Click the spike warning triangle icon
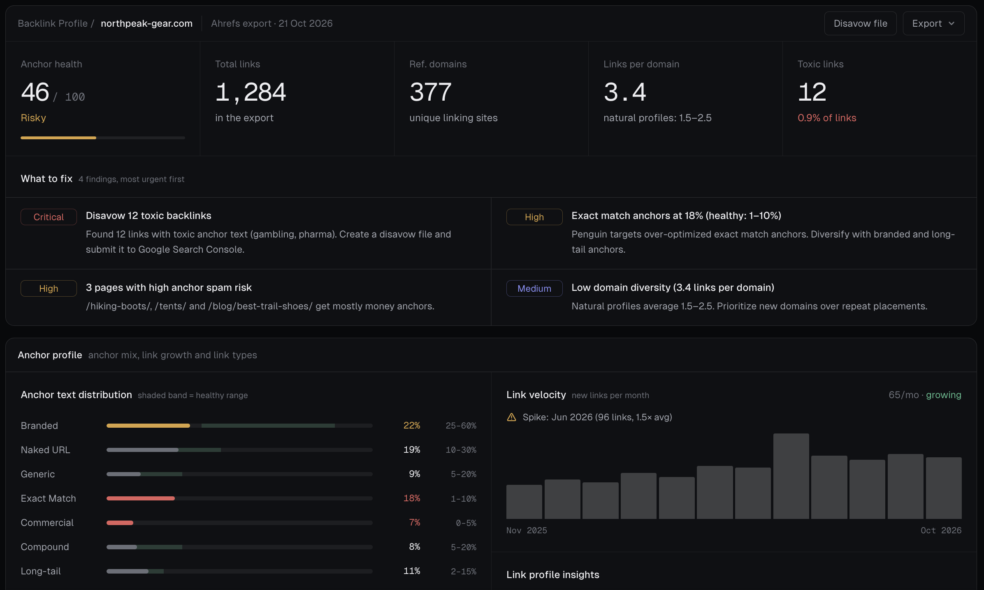Image resolution: width=984 pixels, height=590 pixels. pos(511,417)
